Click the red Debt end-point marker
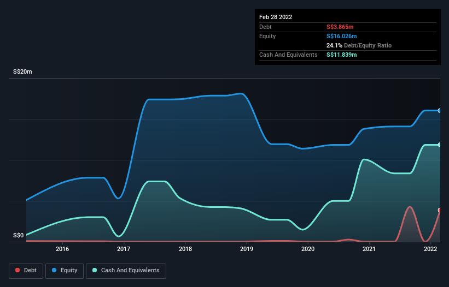 [x=440, y=210]
